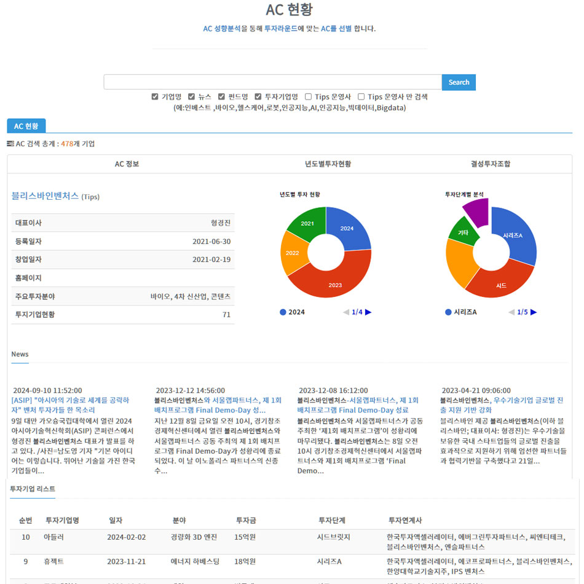Viewport: 584px width, 584px height.
Task: Click the 등록일자 value 2021-06-30
Action: [211, 242]
